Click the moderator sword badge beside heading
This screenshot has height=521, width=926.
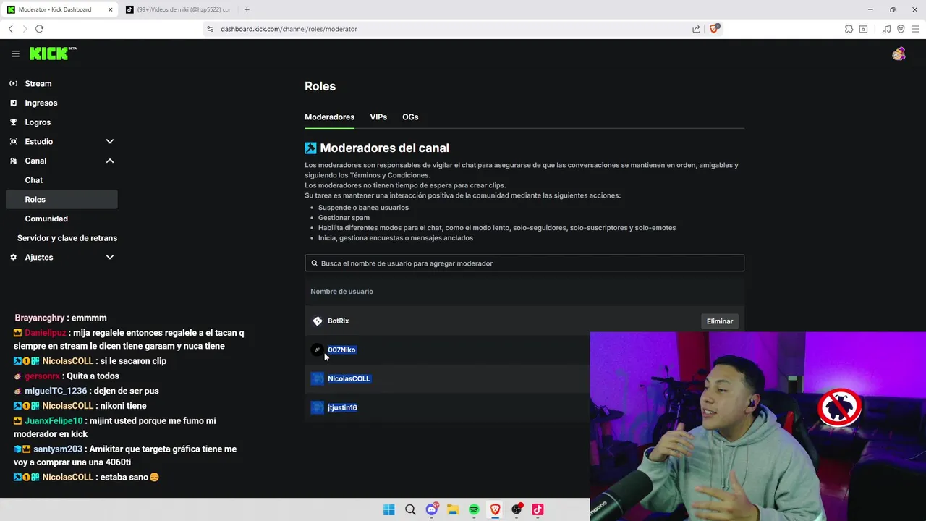[310, 148]
